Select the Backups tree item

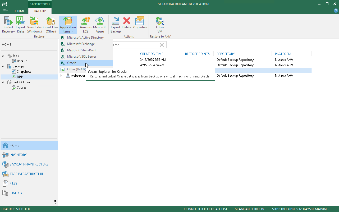[x=19, y=66]
